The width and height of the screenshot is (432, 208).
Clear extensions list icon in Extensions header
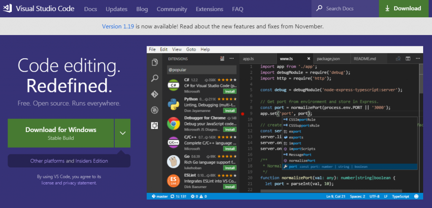pyautogui.click(x=222, y=58)
